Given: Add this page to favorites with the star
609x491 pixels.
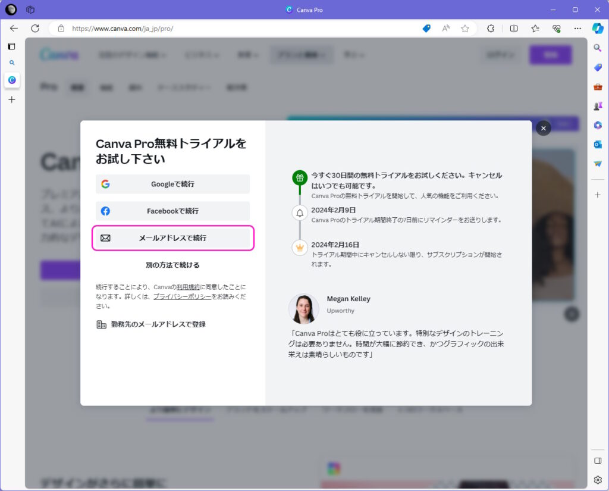Looking at the screenshot, I should pyautogui.click(x=465, y=29).
